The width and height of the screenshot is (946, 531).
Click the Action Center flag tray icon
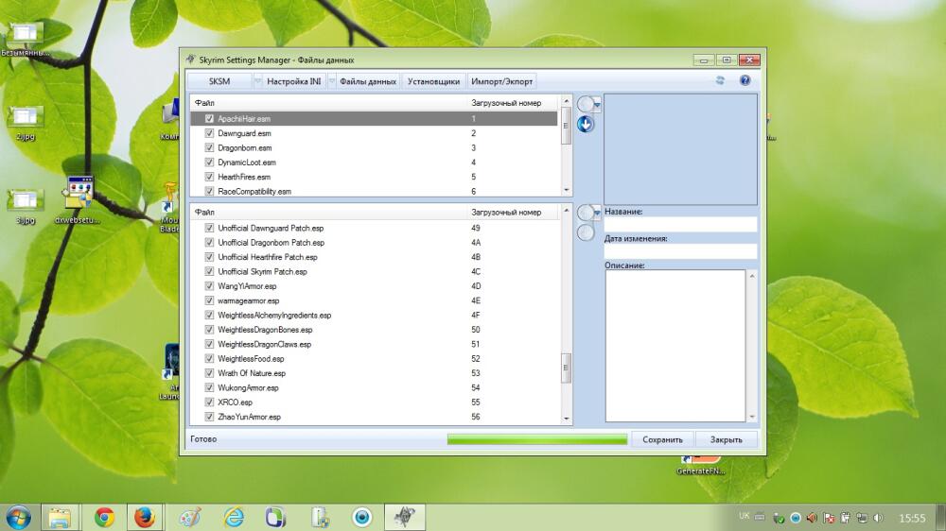[829, 518]
